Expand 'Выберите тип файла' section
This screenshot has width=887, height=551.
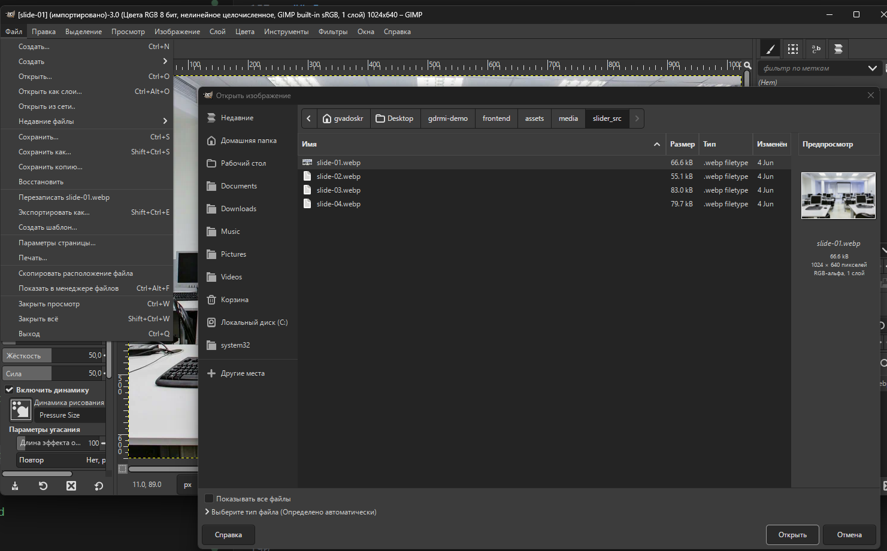[x=207, y=512]
